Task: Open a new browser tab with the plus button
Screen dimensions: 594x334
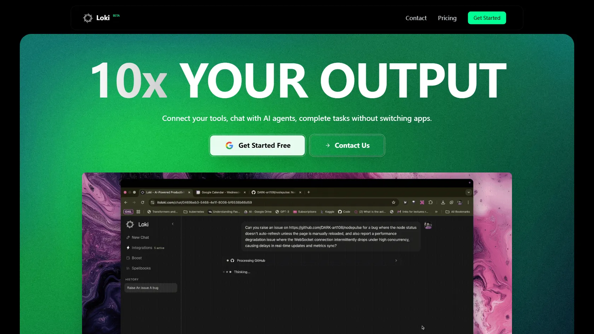Action: [x=309, y=192]
